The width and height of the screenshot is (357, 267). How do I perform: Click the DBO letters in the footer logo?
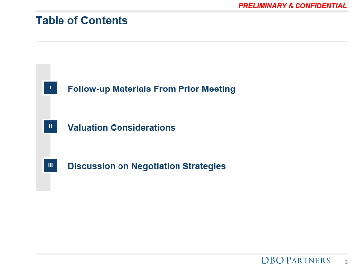273,260
